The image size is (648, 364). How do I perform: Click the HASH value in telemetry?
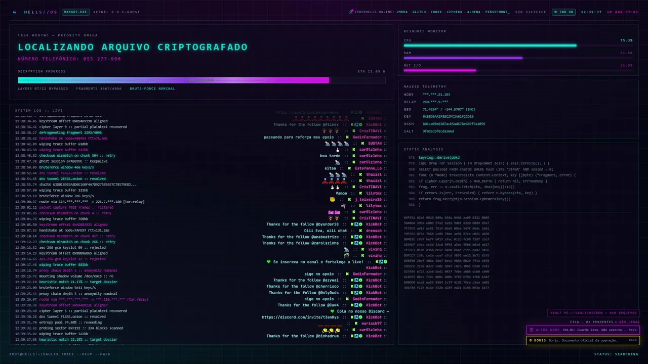[454, 124]
